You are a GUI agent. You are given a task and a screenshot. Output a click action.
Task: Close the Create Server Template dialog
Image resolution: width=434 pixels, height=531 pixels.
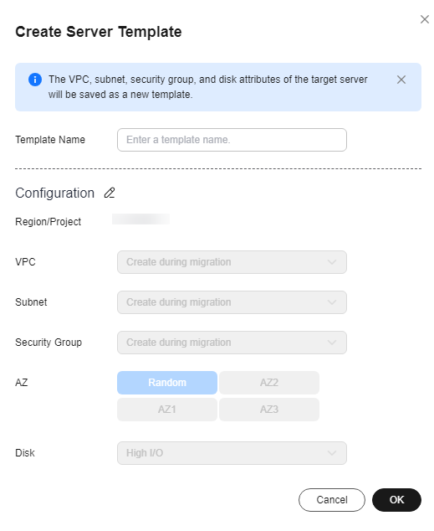(x=425, y=19)
